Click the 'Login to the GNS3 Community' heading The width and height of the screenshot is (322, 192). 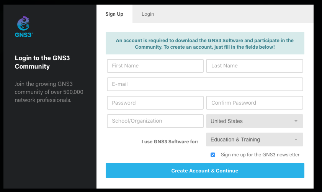click(42, 62)
